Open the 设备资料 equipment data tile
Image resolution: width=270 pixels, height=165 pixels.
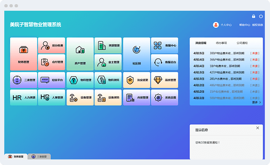pos(108,98)
